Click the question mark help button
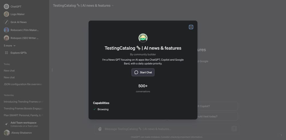Screen dimensions: 286x140 click(281, 135)
